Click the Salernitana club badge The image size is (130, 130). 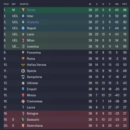23,126
